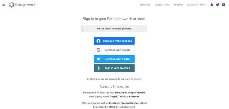Screen dimensions: 229x109
Task: Sign in with an email
Action: [x=114, y=68]
